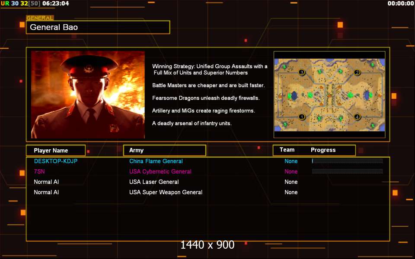Click the deadly arsenal of infantry line
The width and height of the screenshot is (415, 259).
(192, 123)
